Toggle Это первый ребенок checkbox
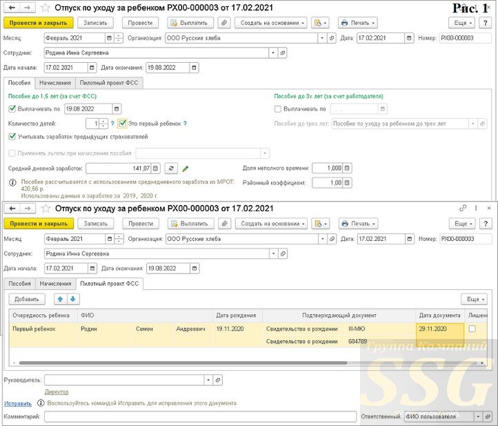 click(x=122, y=123)
